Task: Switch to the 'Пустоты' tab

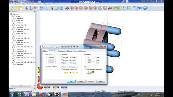Action: click(x=76, y=51)
